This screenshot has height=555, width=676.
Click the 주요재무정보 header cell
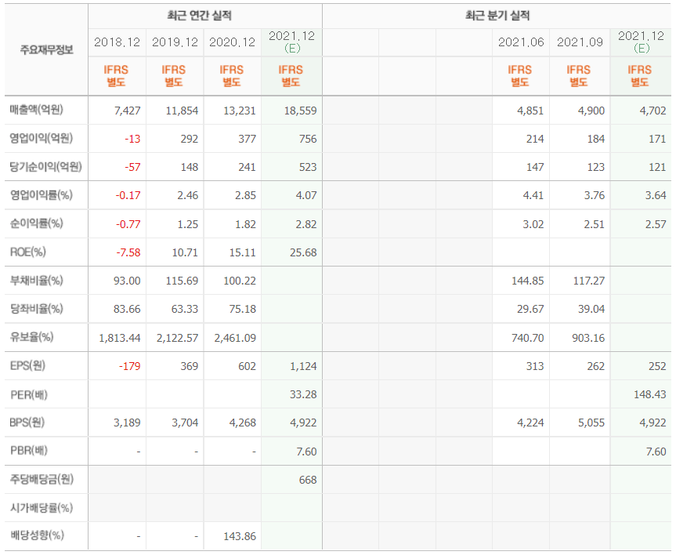46,49
